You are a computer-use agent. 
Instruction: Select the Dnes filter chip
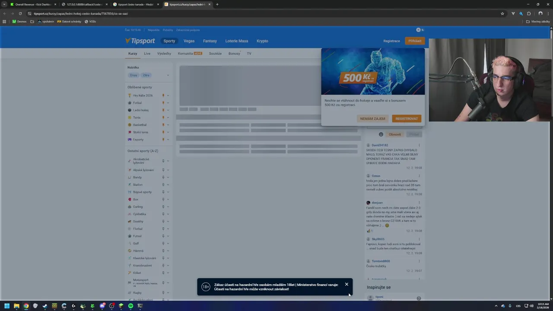point(133,75)
